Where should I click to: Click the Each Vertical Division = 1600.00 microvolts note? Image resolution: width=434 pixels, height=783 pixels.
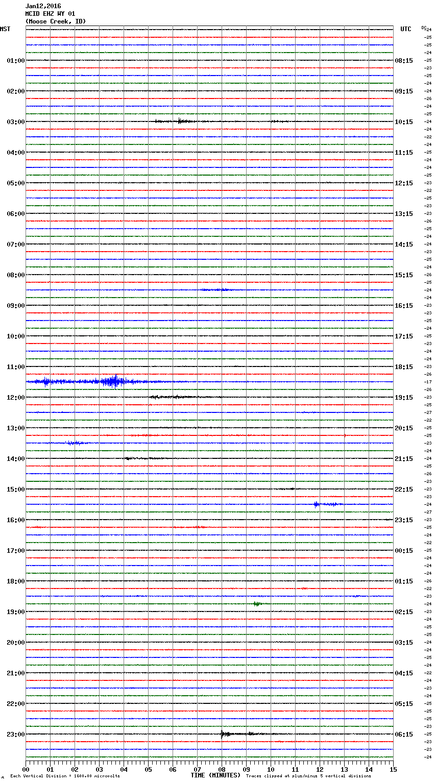[x=65, y=776]
